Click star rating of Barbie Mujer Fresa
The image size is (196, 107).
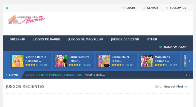[118, 65]
